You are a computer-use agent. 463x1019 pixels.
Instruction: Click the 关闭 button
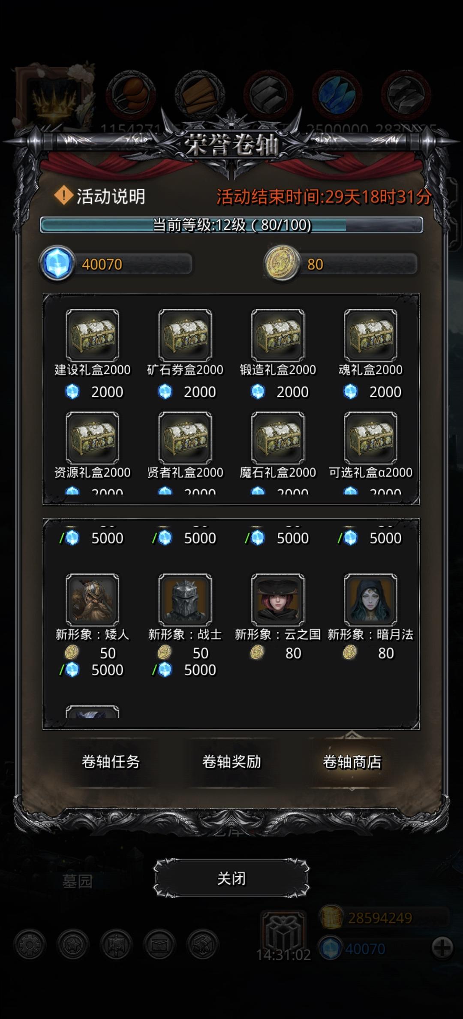coord(231,878)
